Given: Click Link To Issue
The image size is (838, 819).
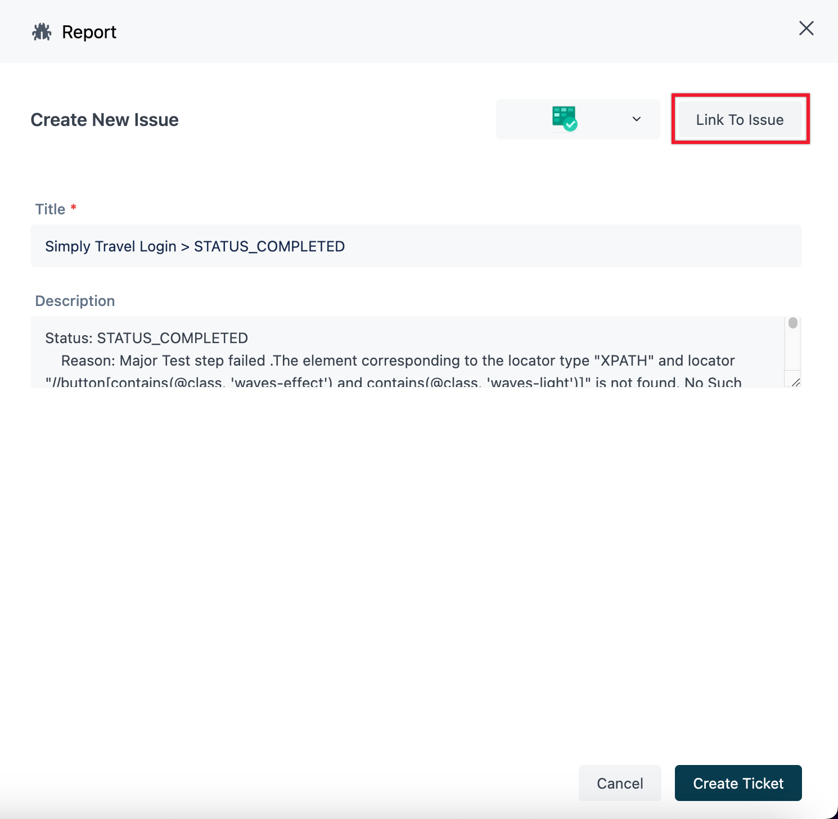Looking at the screenshot, I should (x=740, y=119).
